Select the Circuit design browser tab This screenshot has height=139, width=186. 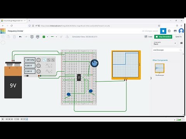[x=14, y=20]
